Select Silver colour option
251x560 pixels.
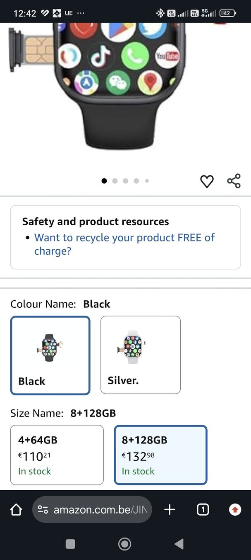coord(141,355)
